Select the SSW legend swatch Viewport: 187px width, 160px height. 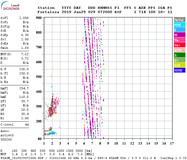click(180, 50)
